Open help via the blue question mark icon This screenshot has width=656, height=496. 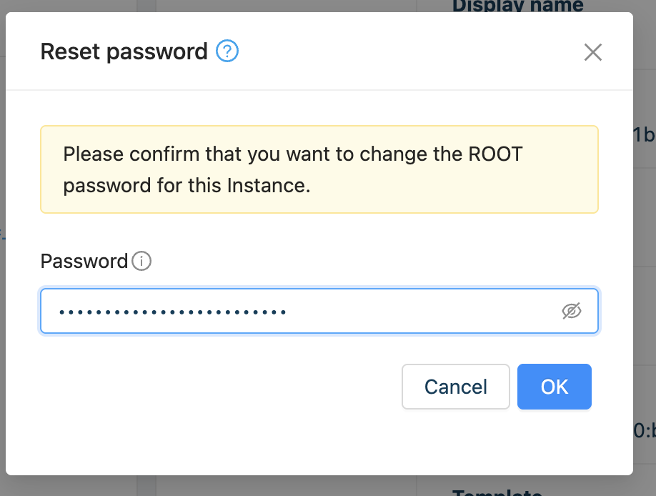pos(227,51)
